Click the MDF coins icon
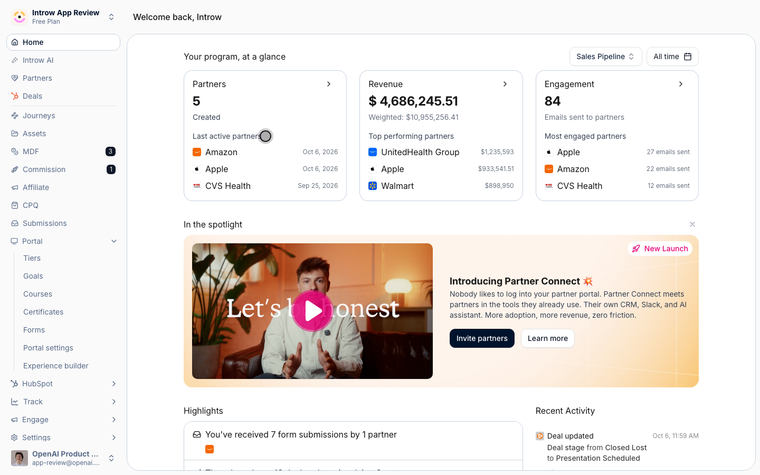This screenshot has height=475, width=760. 15,151
